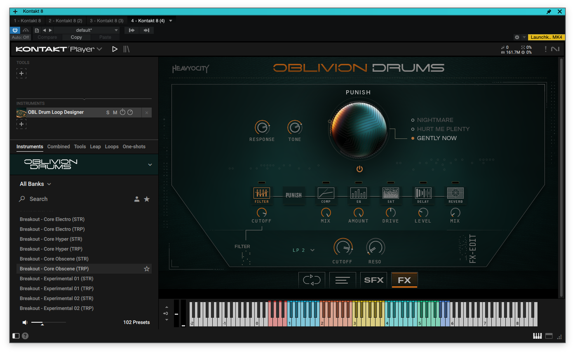Toggle the Comp effect enable indicator

(326, 182)
